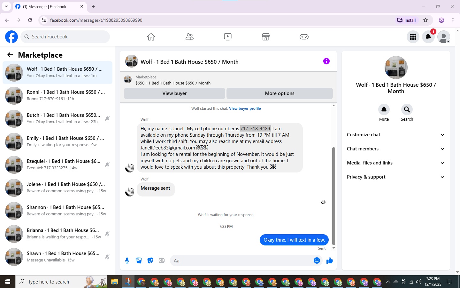Open Butch's conversation in the list
The height and width of the screenshot is (288, 460).
click(57, 119)
